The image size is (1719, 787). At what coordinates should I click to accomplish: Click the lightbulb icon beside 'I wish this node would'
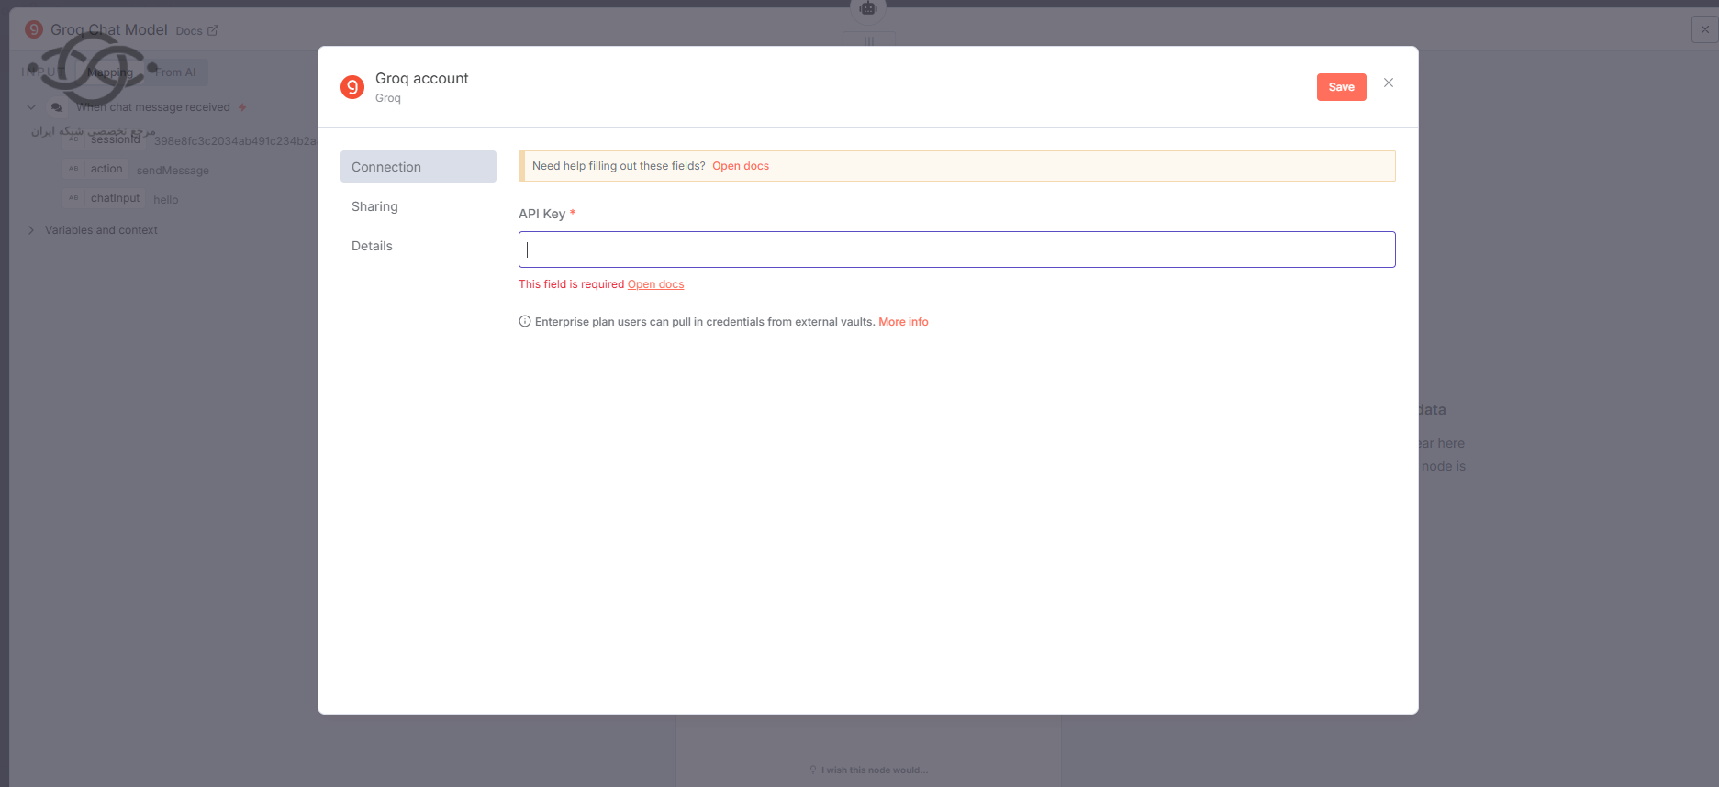[813, 770]
